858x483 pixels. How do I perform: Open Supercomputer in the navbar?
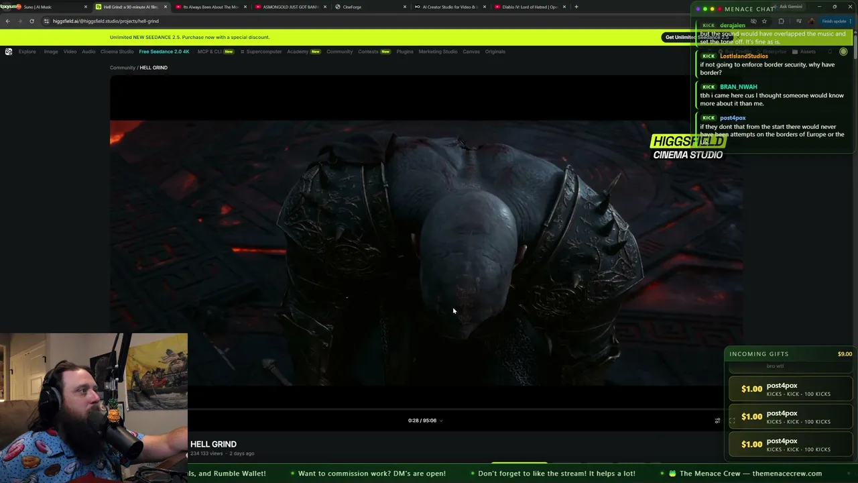[x=262, y=52]
